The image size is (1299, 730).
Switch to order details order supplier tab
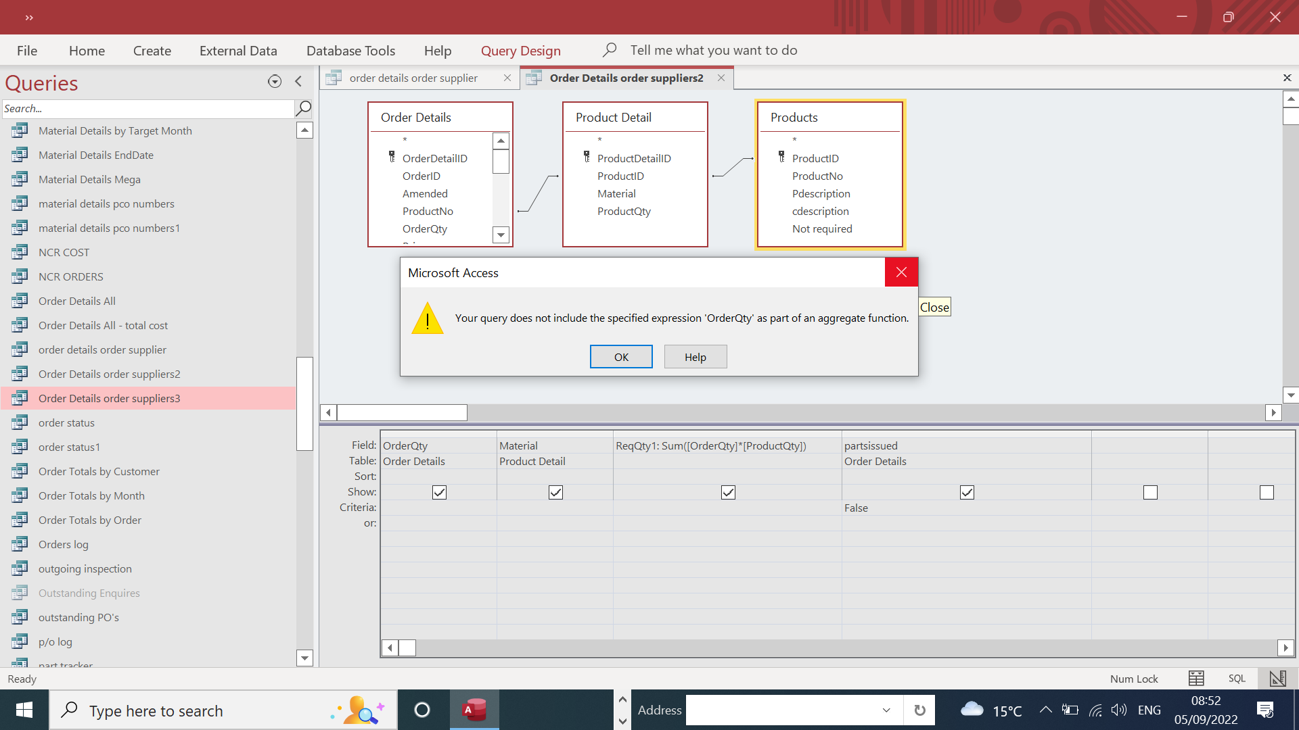(x=413, y=78)
